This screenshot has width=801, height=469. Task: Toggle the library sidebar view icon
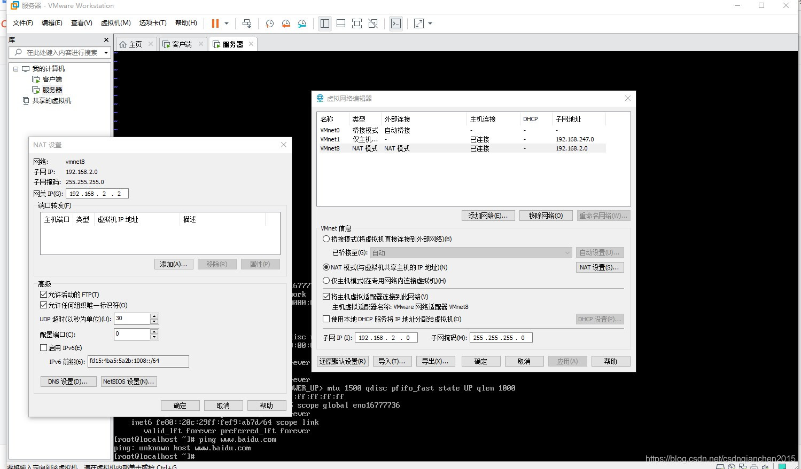pos(324,23)
